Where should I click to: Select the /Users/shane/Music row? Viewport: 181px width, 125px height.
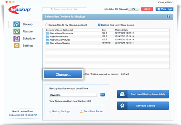pyautogui.click(x=107, y=37)
